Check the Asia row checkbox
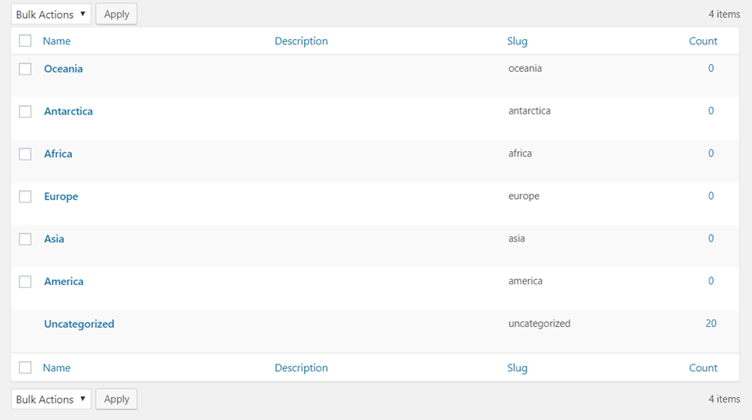The image size is (752, 420). click(x=25, y=240)
